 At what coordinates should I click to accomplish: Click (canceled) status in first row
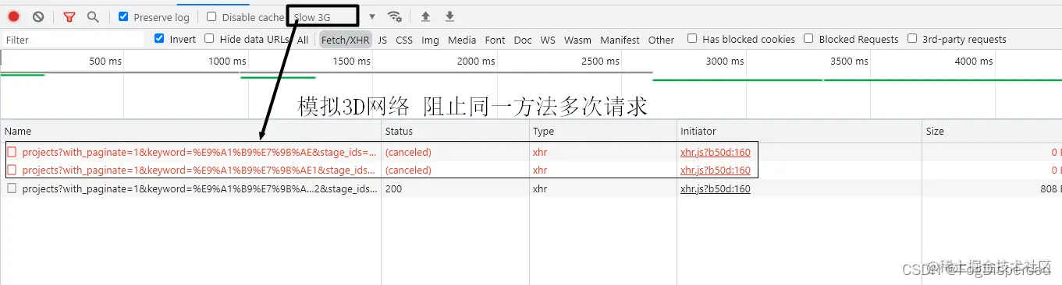(x=408, y=152)
